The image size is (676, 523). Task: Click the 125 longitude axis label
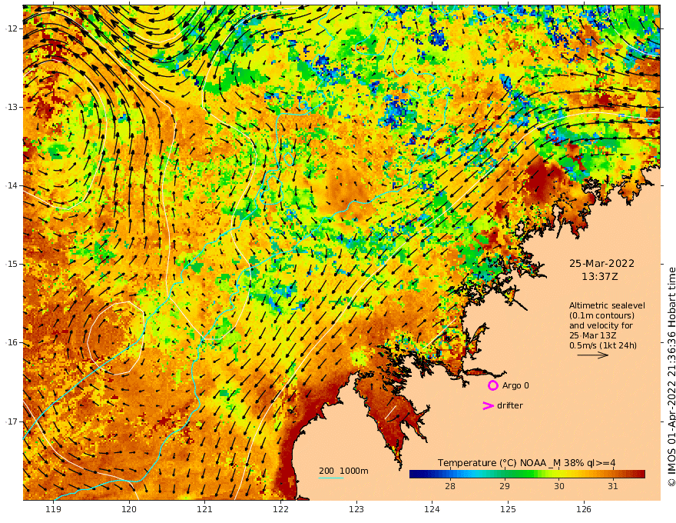(508, 509)
